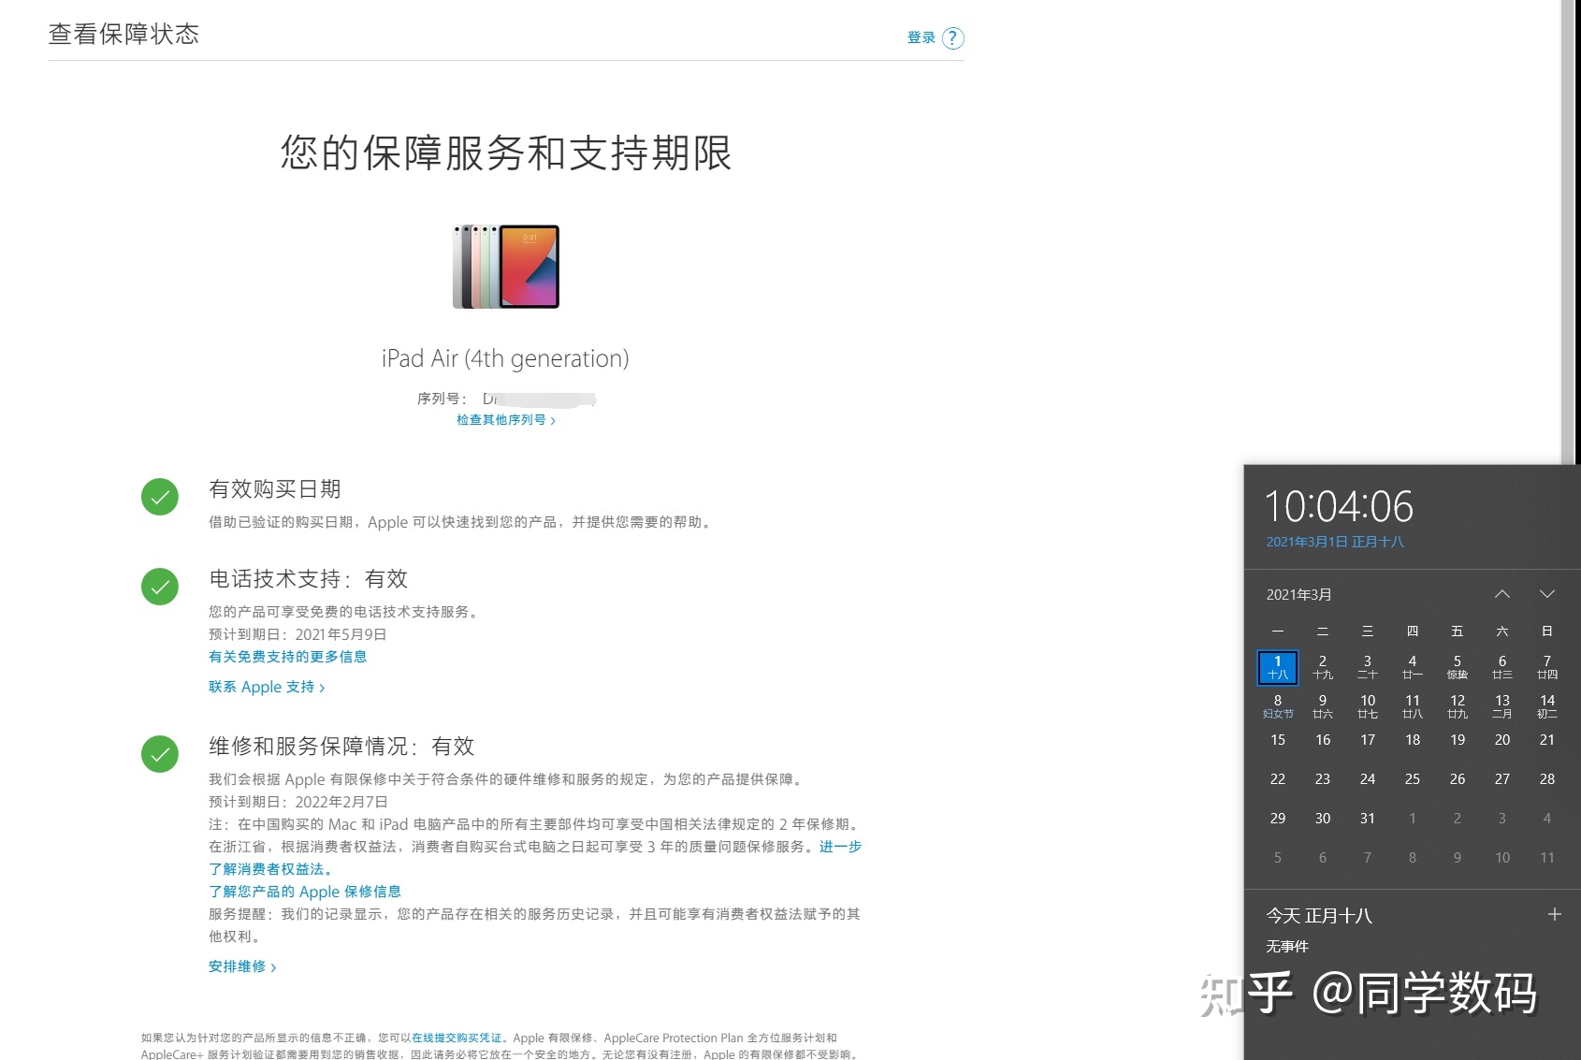Viewport: 1581px width, 1060px height.
Task: Go to next month with down chevron
Action: pos(1547,594)
